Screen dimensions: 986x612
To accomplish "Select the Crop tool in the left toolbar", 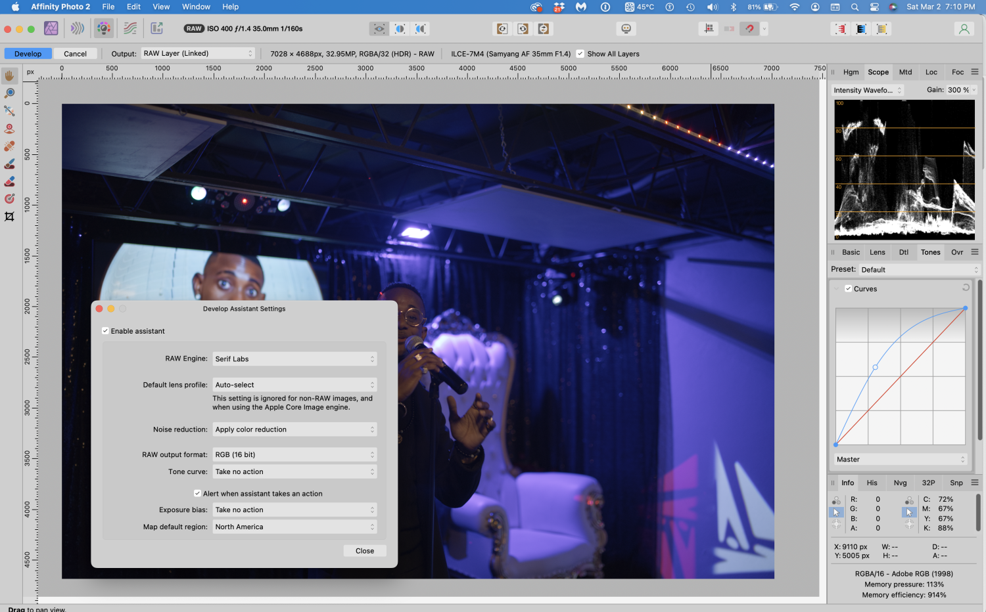I will (9, 216).
